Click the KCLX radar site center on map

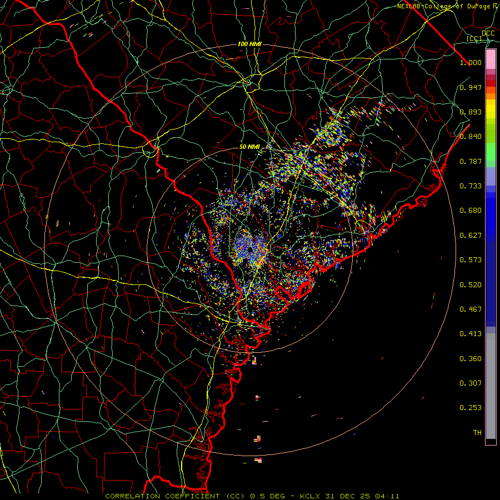pyautogui.click(x=250, y=249)
